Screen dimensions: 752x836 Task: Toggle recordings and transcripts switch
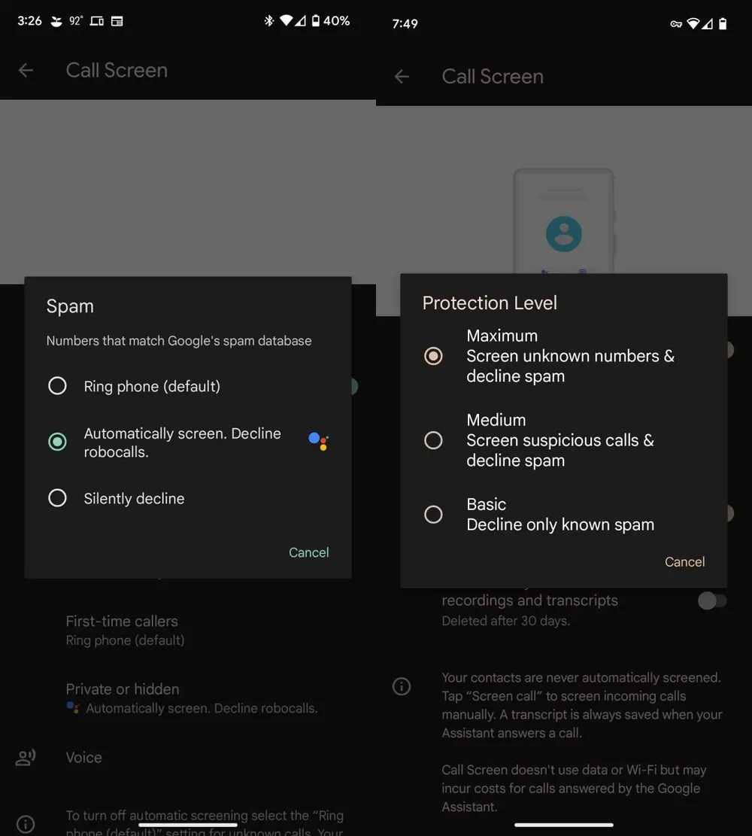click(x=711, y=600)
